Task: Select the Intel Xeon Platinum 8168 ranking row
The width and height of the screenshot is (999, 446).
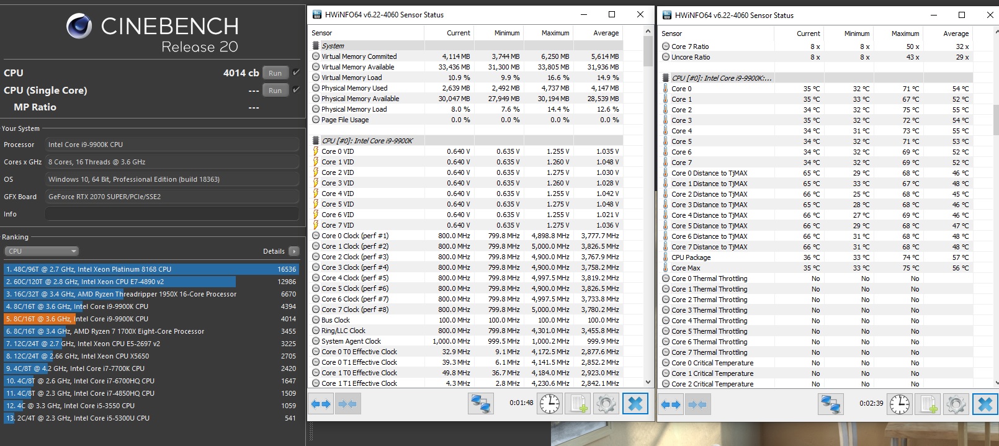Action: [x=151, y=269]
